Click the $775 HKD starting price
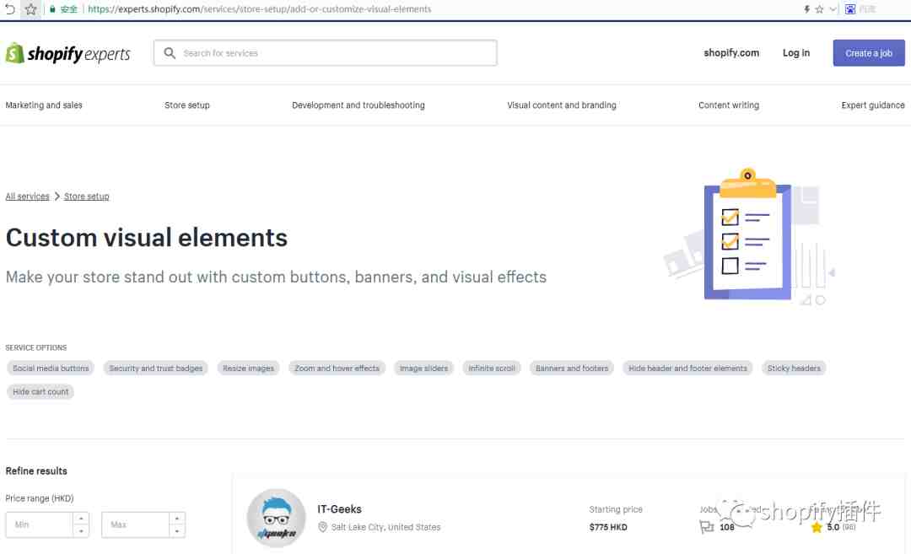 click(x=607, y=527)
